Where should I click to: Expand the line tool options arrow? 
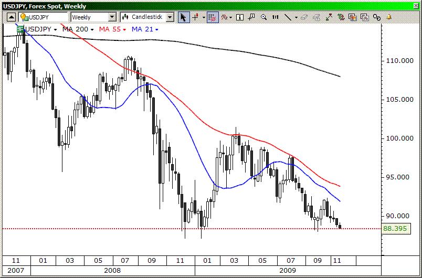point(296,18)
